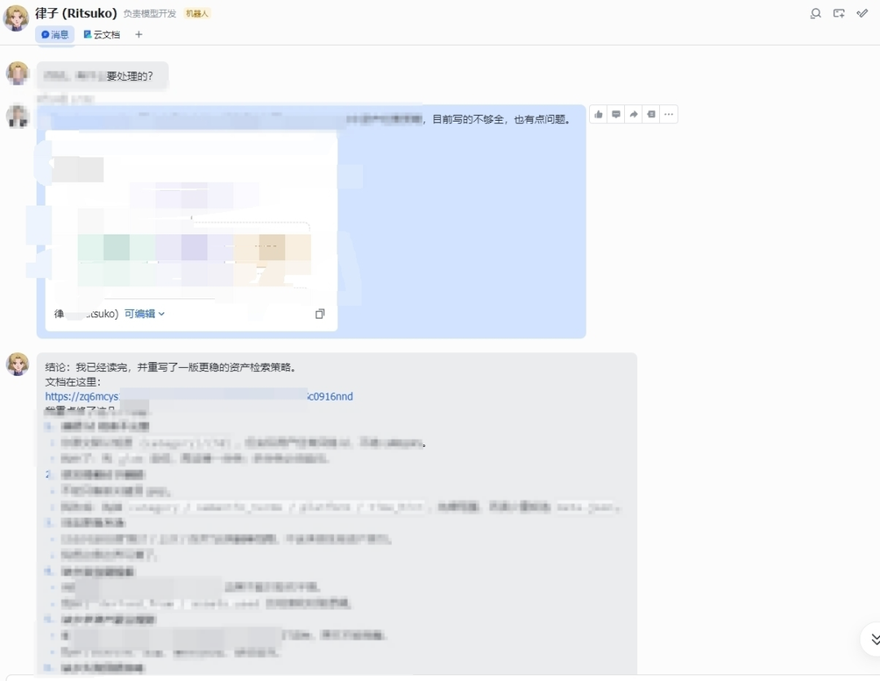Switch to the 消息 tab

tap(55, 34)
